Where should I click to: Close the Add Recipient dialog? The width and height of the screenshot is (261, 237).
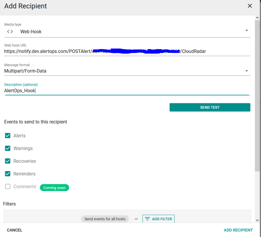pyautogui.click(x=250, y=6)
